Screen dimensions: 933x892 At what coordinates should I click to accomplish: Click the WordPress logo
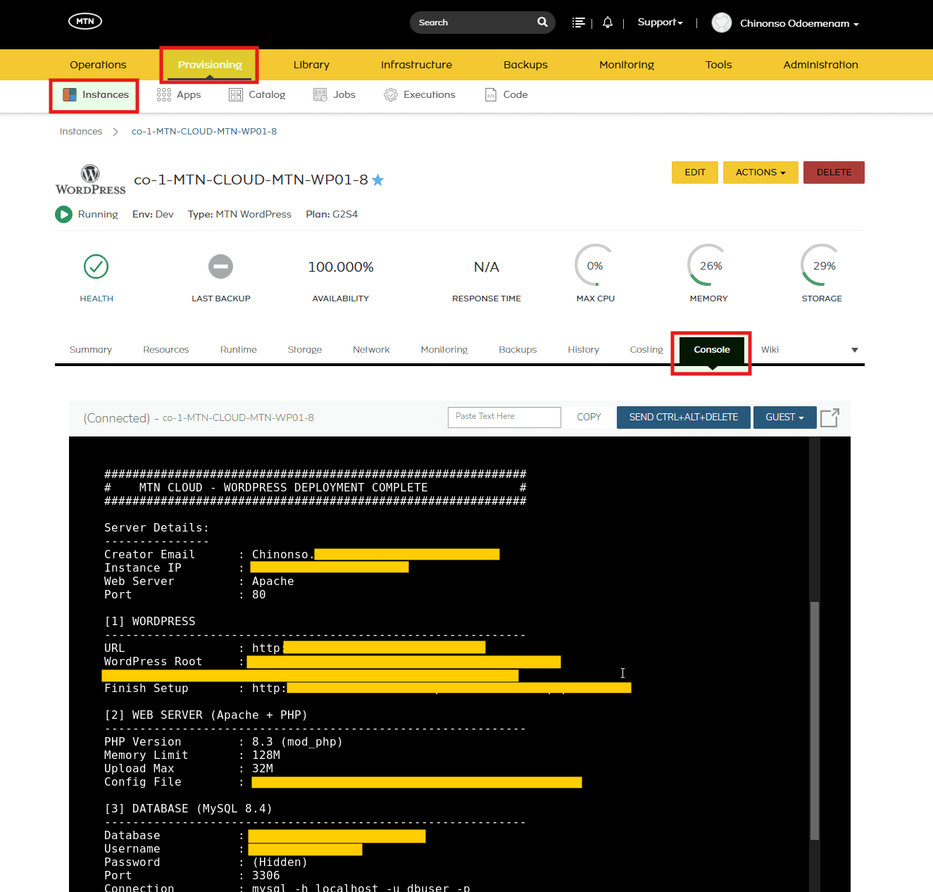[x=91, y=180]
